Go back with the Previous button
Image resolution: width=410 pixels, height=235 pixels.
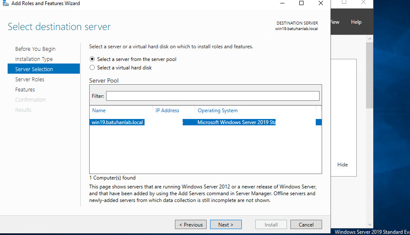tap(191, 225)
